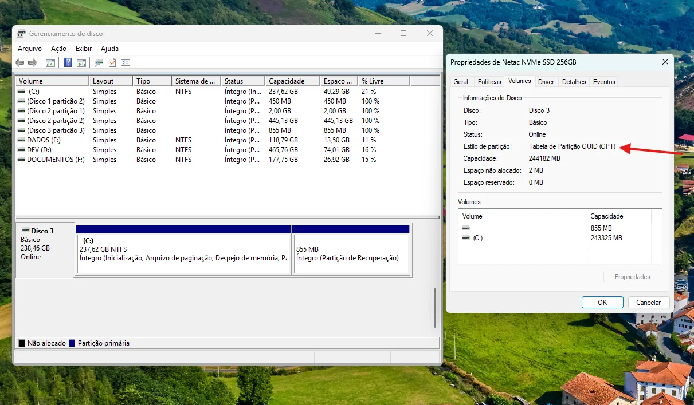Click the 244182 MB capacity value
694x405 pixels.
pos(544,158)
